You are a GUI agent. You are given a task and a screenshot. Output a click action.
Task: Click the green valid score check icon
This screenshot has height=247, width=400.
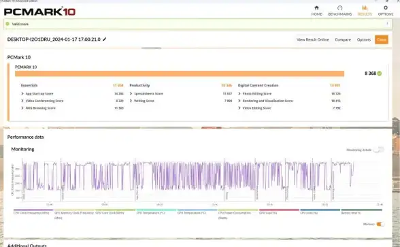click(x=7, y=24)
